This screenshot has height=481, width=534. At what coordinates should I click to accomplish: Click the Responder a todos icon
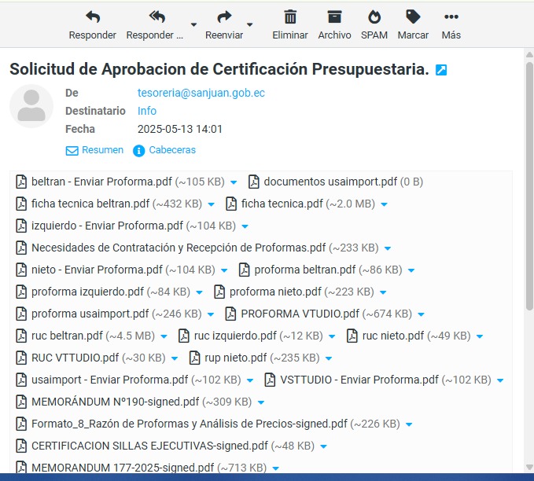pos(157,17)
